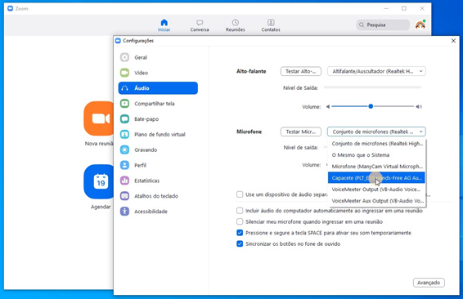
Task: Switch to Vídeo settings label
Action: 142,73
